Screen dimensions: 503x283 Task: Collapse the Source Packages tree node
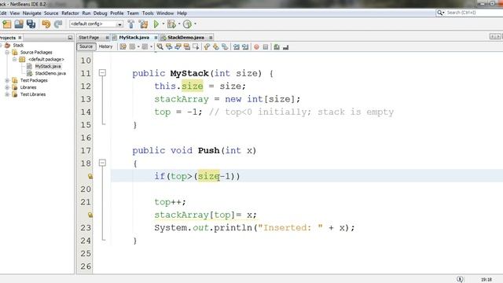(x=7, y=53)
